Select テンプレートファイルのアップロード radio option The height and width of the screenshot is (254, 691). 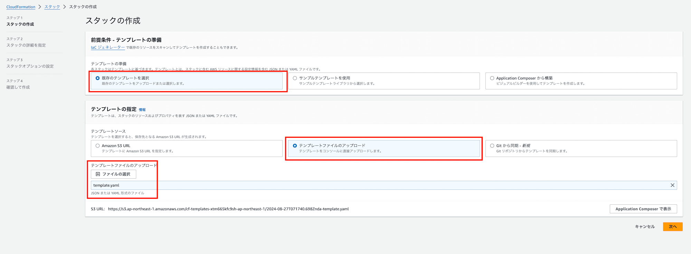click(x=295, y=146)
